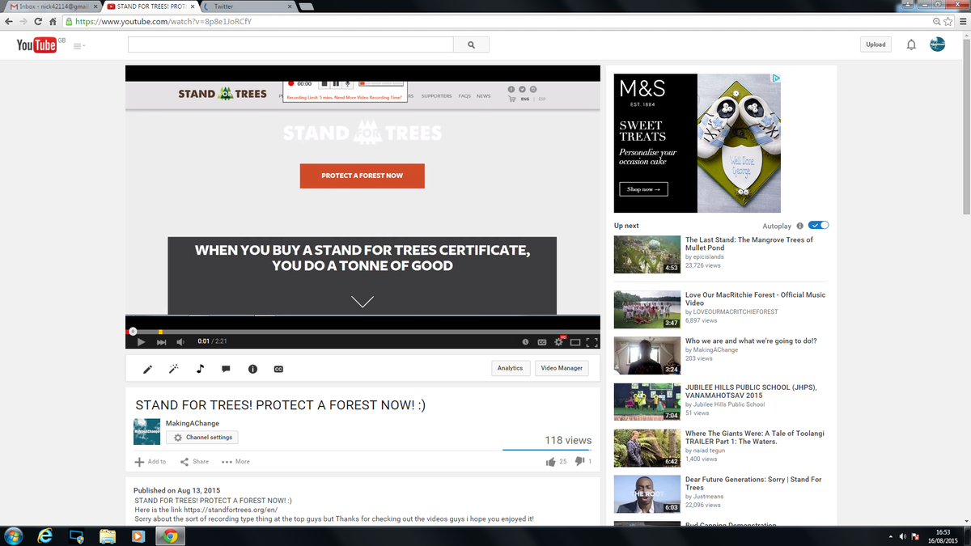The width and height of the screenshot is (971, 546).
Task: Open a new browser tab
Action: tap(305, 6)
